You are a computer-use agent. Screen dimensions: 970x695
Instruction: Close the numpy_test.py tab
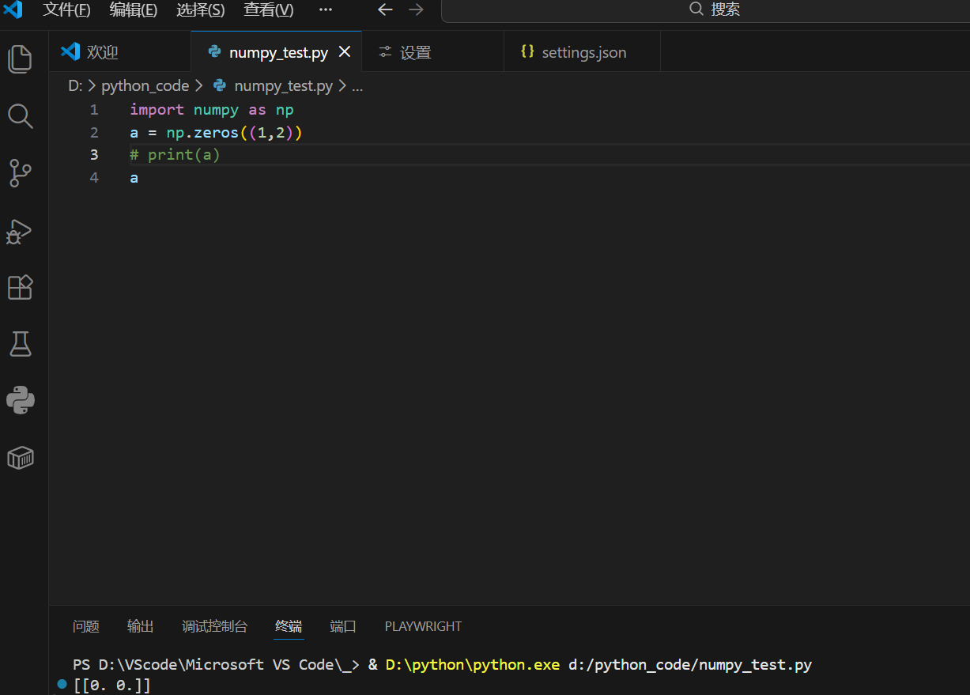(x=345, y=51)
